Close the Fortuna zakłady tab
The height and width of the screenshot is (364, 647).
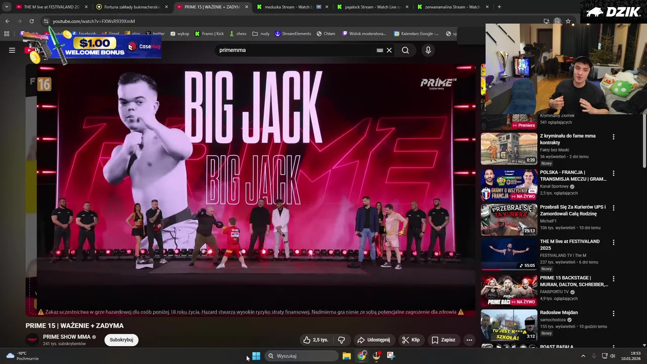pyautogui.click(x=166, y=7)
